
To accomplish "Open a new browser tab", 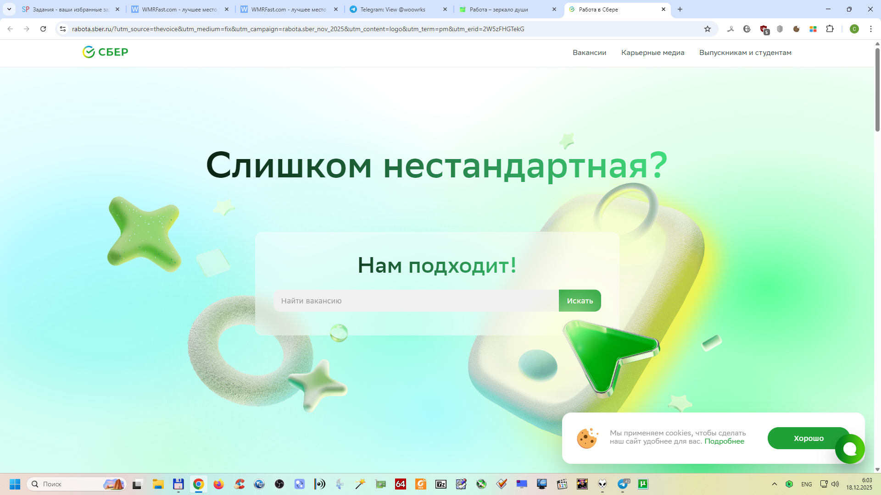I will pos(680,9).
